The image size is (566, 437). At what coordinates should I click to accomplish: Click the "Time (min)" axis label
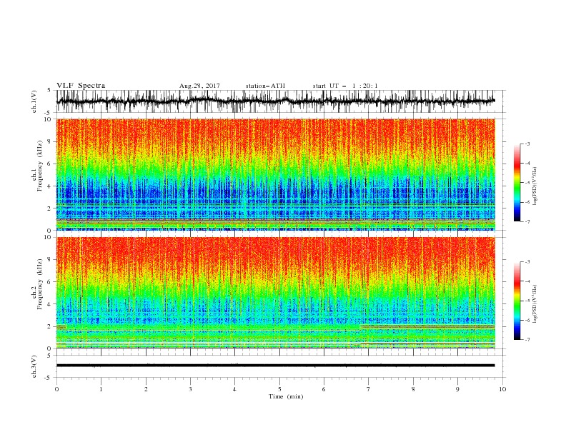(286, 396)
